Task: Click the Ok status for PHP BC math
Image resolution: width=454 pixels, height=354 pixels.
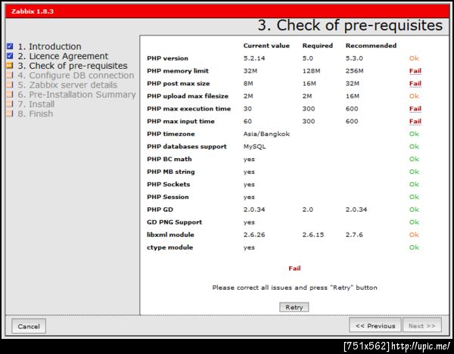Action: tap(414, 159)
